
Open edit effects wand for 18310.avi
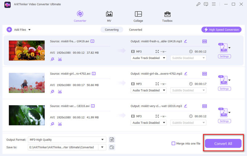click(52, 124)
